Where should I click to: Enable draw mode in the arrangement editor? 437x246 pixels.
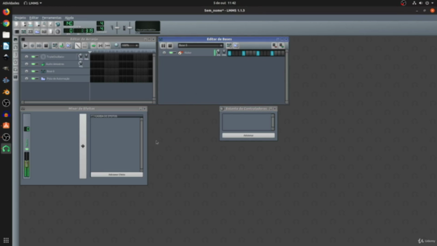coord(78,46)
